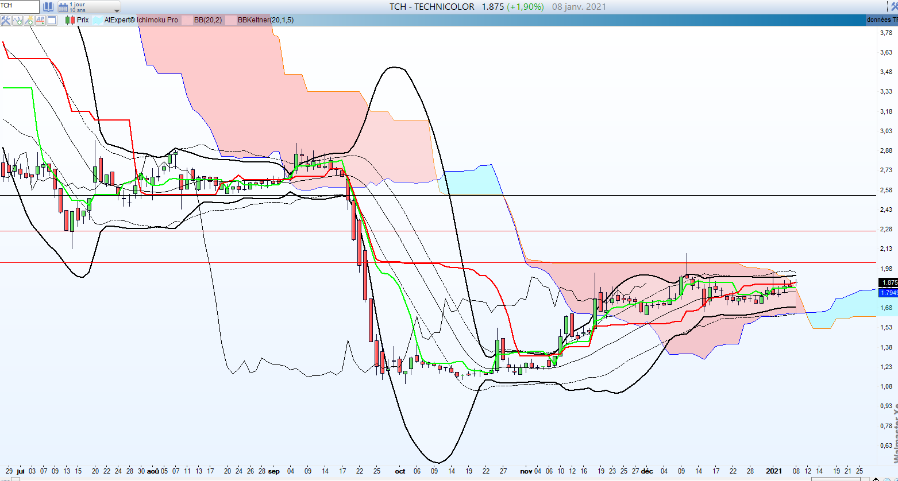This screenshot has width=898, height=481.
Task: Click the pink swatch before BBKeltner
Action: [x=230, y=20]
